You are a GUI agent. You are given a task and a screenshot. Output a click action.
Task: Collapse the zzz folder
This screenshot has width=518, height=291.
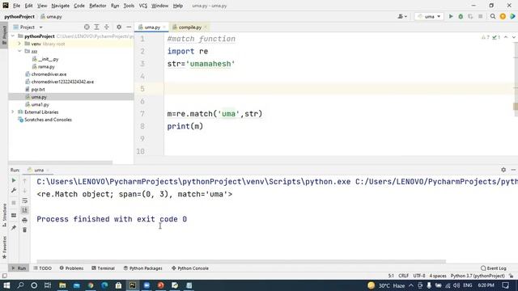(x=19, y=52)
